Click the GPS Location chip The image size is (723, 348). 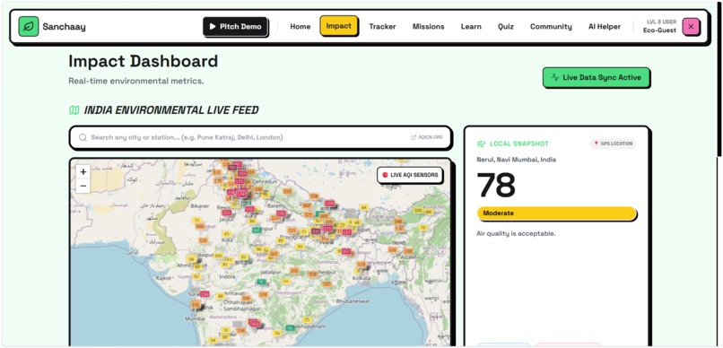(x=613, y=144)
